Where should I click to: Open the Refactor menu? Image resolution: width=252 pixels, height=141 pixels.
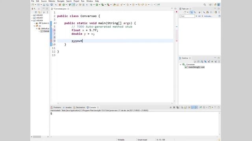(x=52, y=1)
